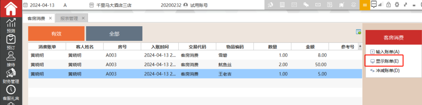This screenshot has height=105, width=422.
Task: Expand column chooser with the plus button
Action: tap(360, 46)
